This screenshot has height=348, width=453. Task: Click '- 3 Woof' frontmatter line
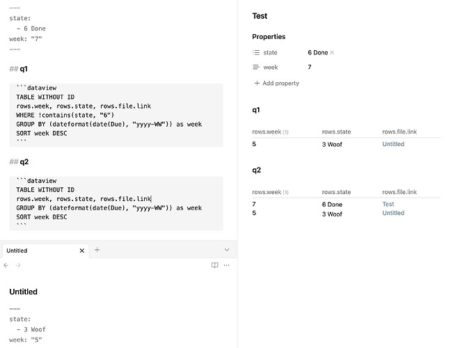31,329
